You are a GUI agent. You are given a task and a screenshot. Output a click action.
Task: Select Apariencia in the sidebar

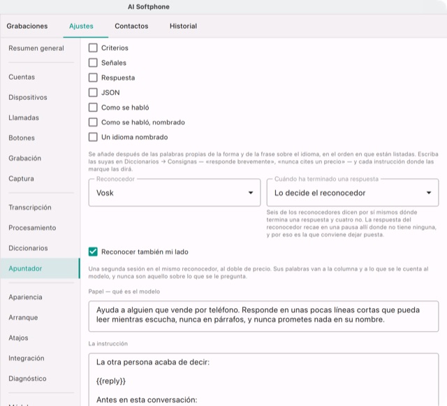click(x=25, y=297)
